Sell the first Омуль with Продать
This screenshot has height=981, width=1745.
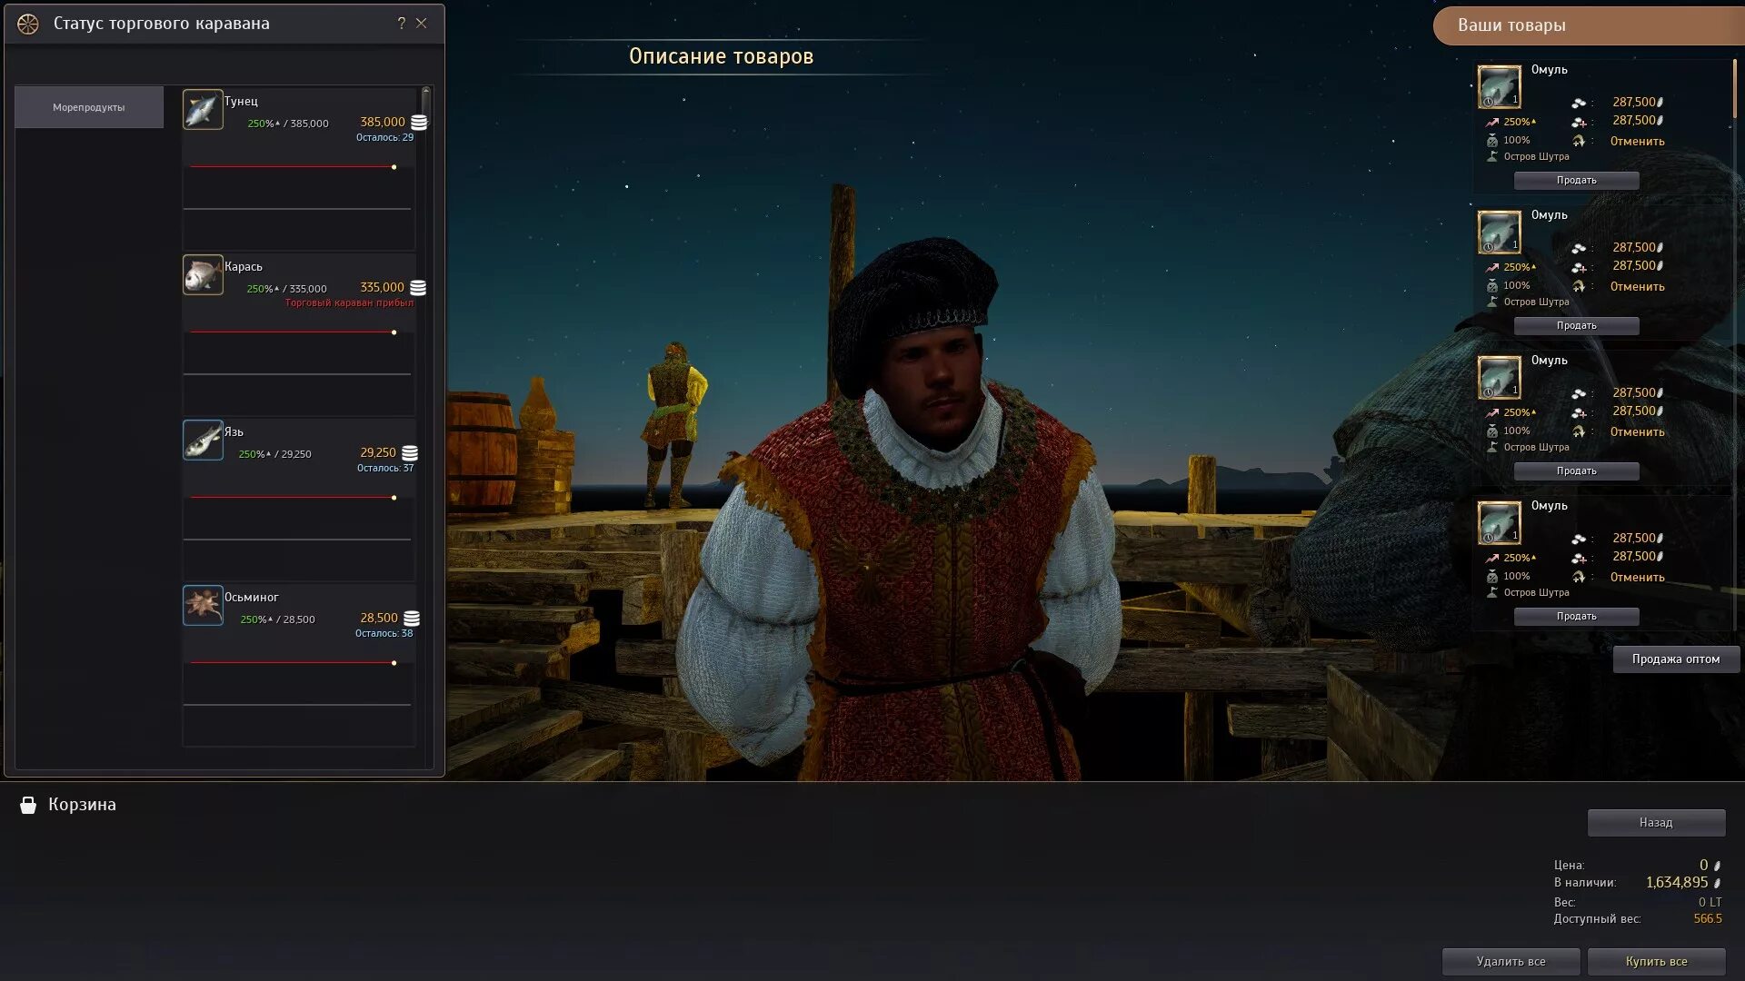(x=1577, y=181)
